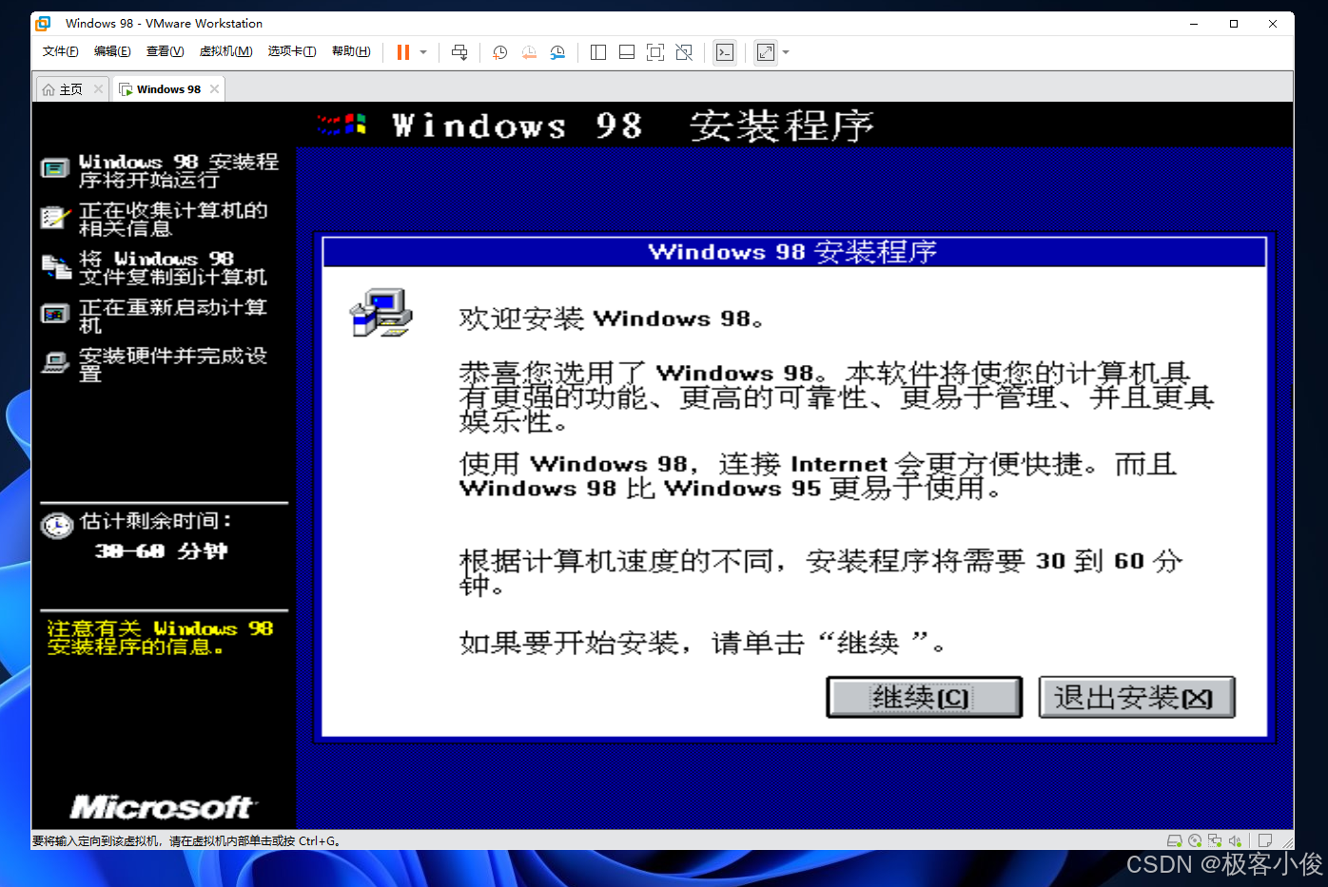Send Ctrl+Alt+Del to the virtual machine
The height and width of the screenshot is (887, 1328).
[459, 52]
